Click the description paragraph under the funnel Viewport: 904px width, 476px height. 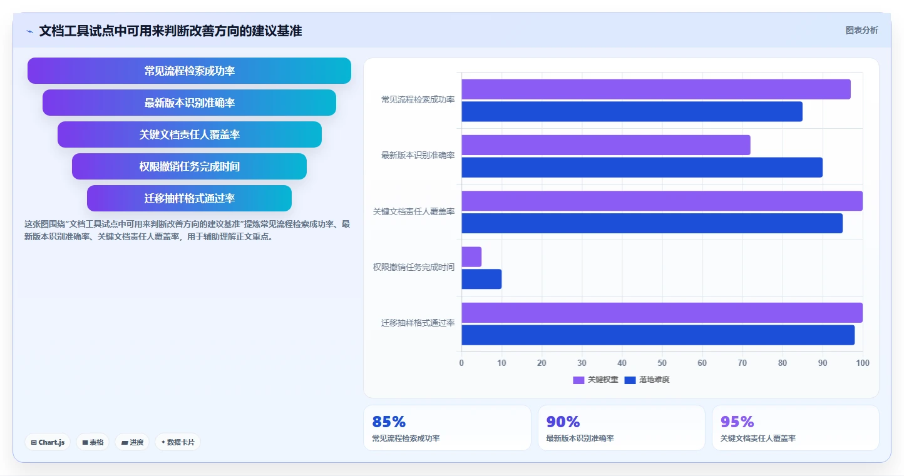coord(189,230)
